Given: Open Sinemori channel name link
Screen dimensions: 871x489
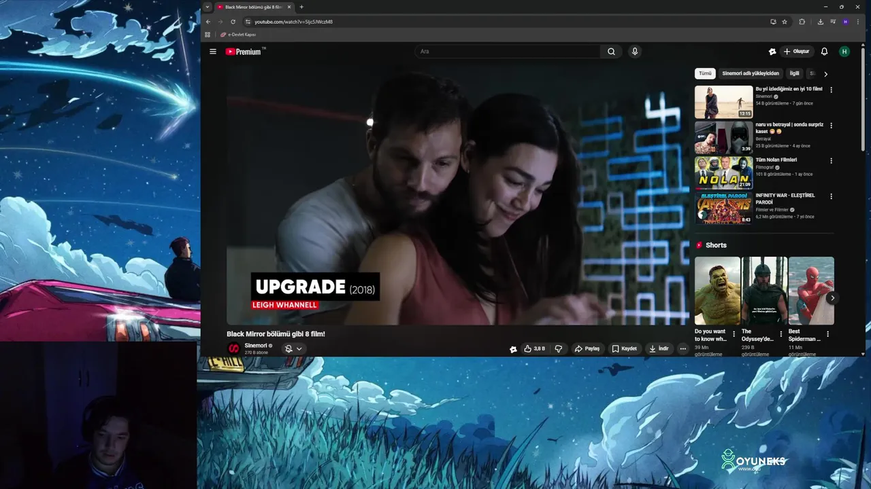Looking at the screenshot, I should coord(256,346).
